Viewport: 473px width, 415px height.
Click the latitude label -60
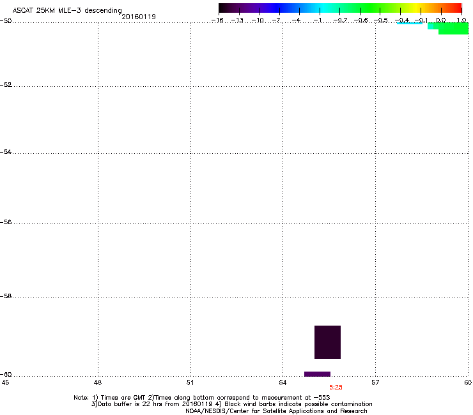(x=6, y=375)
